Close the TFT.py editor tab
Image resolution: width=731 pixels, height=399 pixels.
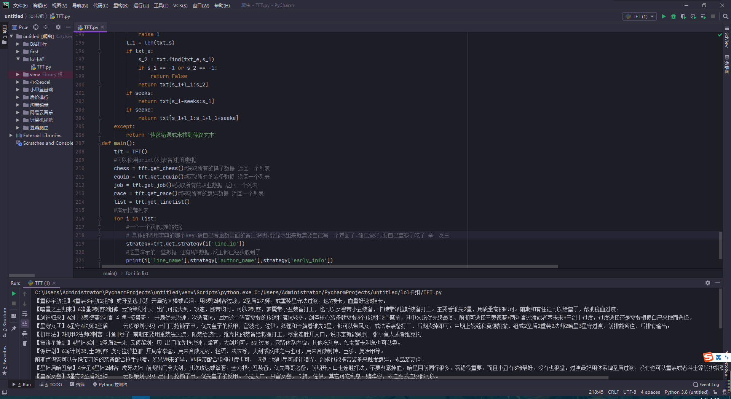102,27
